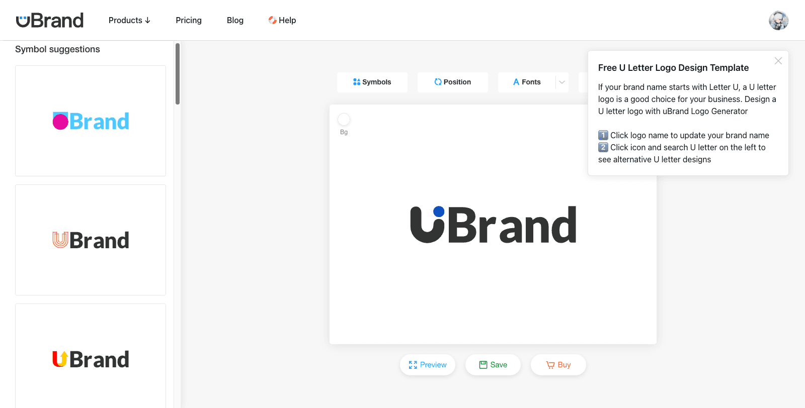
Task: Save the logo design
Action: [x=493, y=365]
